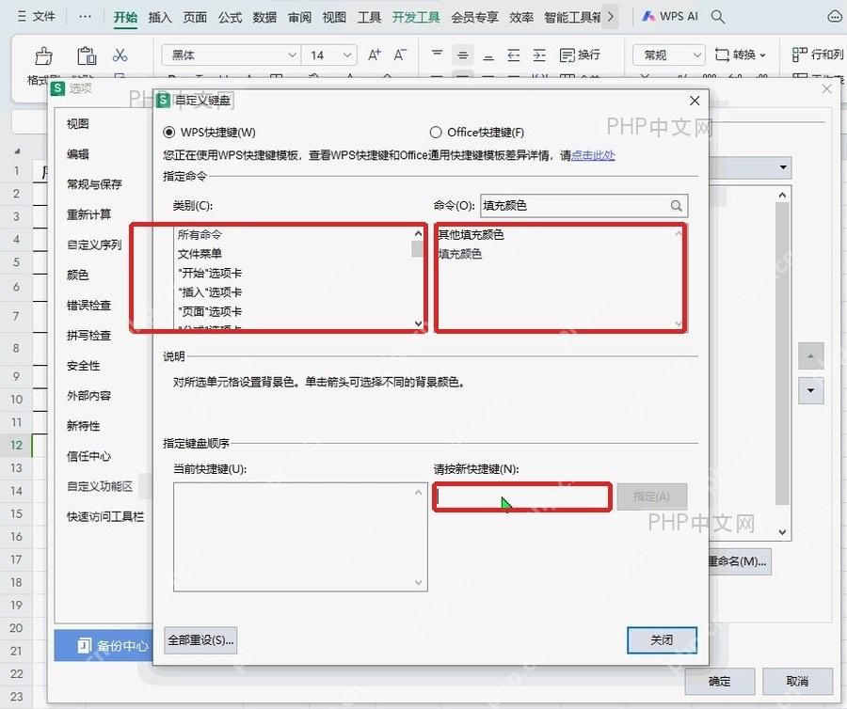Click the Cut scissors icon

(x=120, y=55)
